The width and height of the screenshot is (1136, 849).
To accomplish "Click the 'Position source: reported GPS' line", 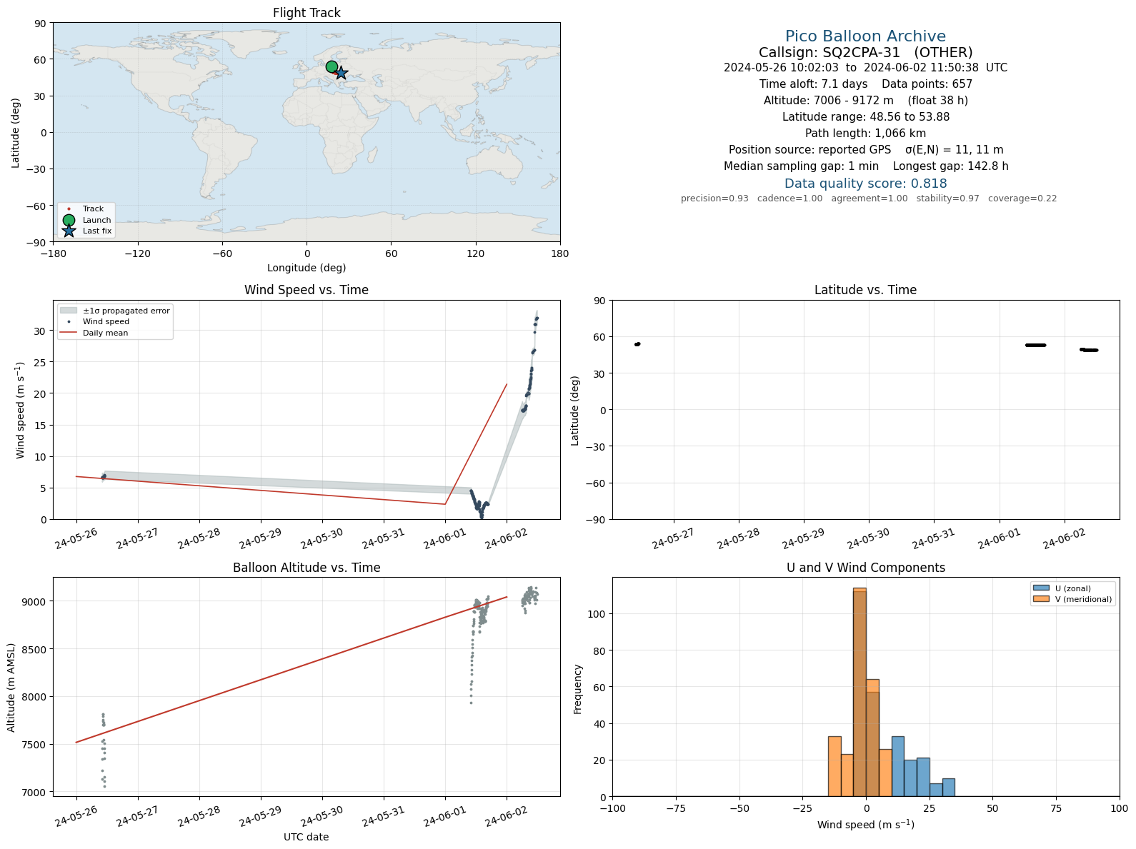I will pyautogui.click(x=865, y=150).
